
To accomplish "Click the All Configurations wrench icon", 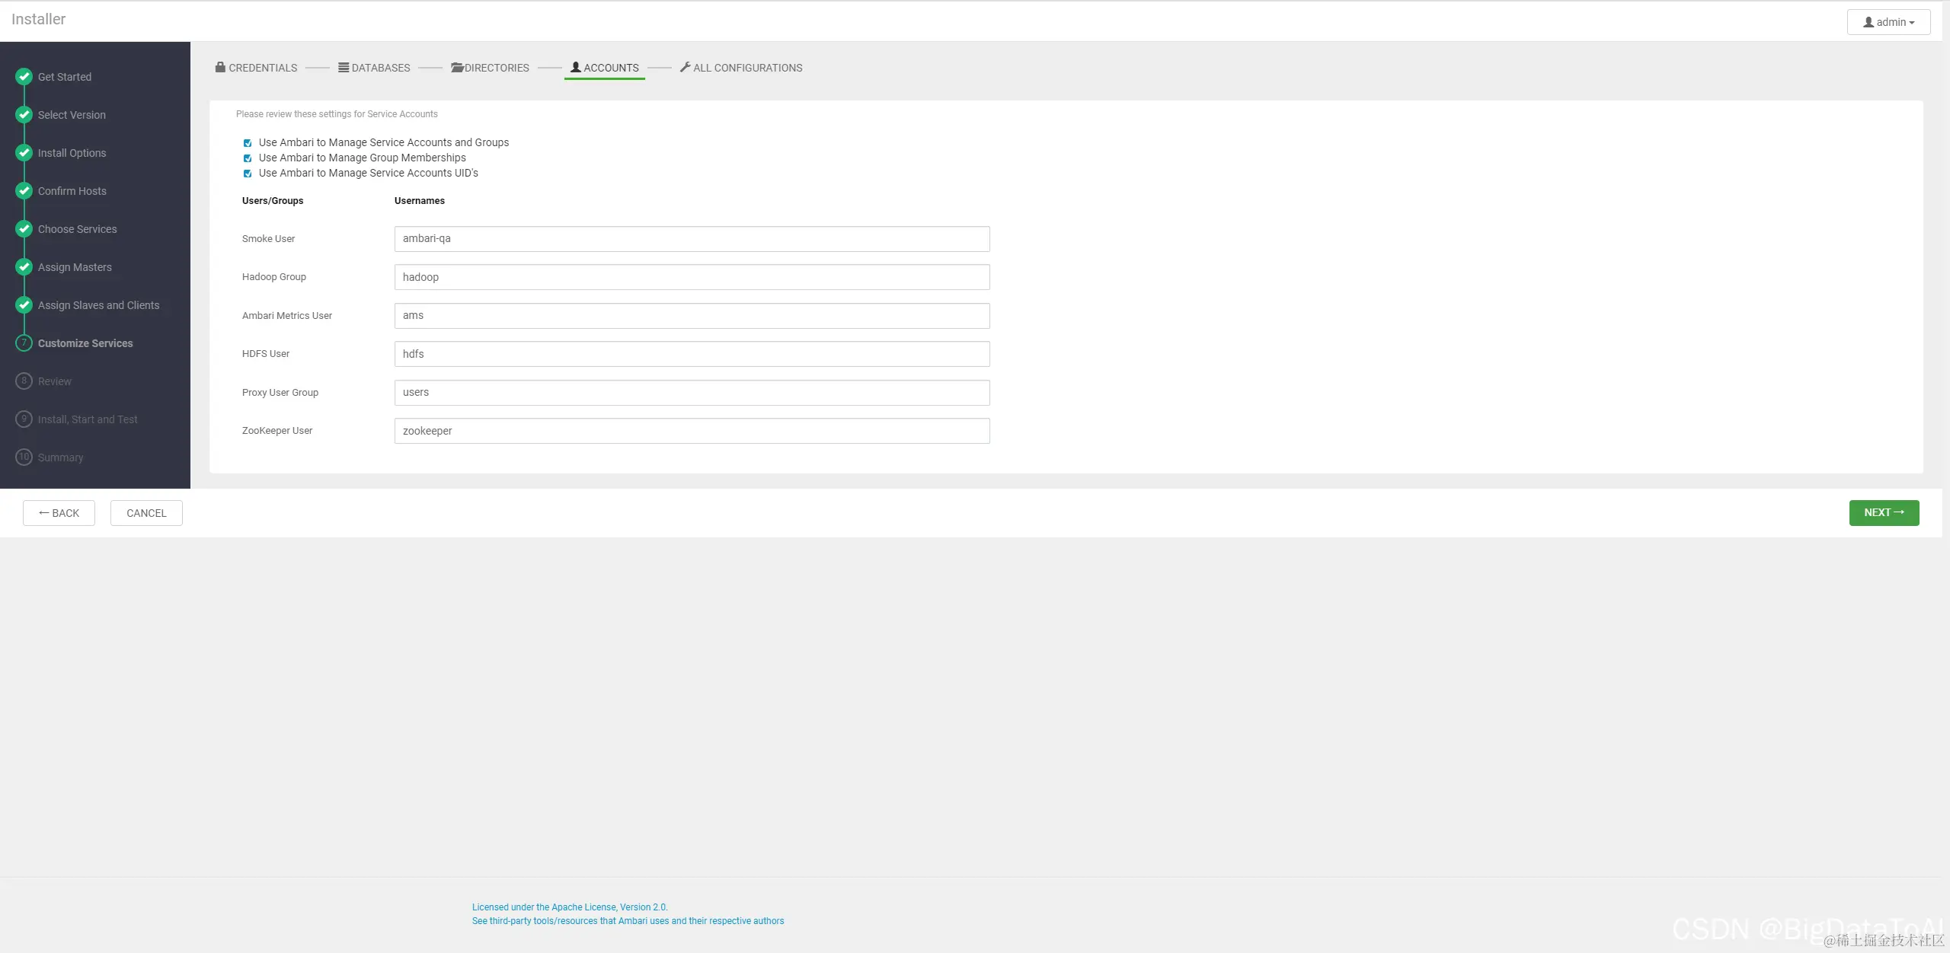I will click(685, 67).
